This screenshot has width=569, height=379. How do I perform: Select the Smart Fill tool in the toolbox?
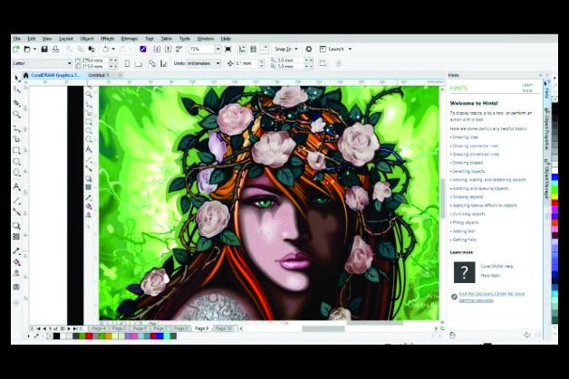[x=16, y=273]
